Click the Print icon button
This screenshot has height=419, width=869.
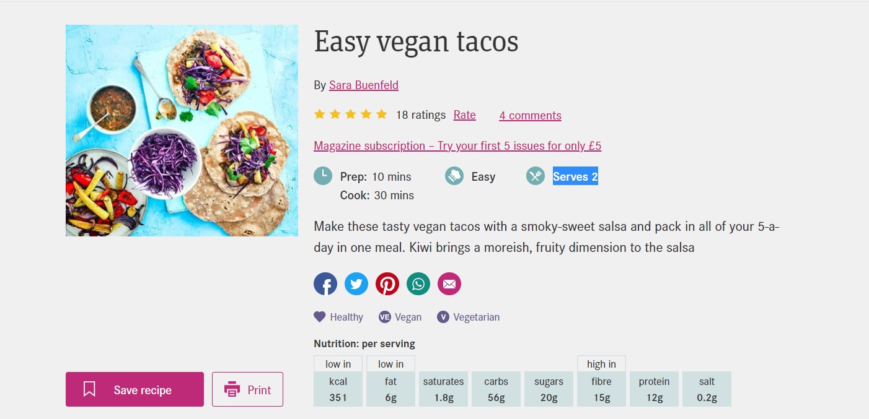232,390
